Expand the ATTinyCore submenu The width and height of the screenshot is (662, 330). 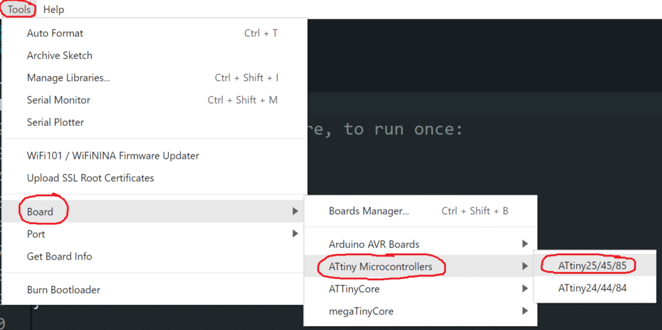(x=354, y=289)
